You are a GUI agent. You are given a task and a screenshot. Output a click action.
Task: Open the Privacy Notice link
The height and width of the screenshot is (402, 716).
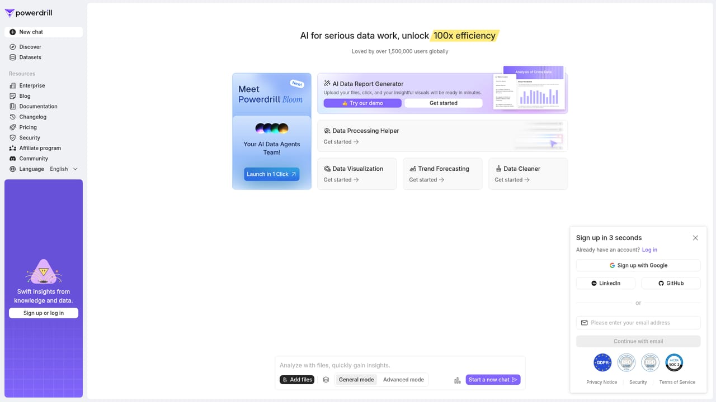[x=602, y=382]
